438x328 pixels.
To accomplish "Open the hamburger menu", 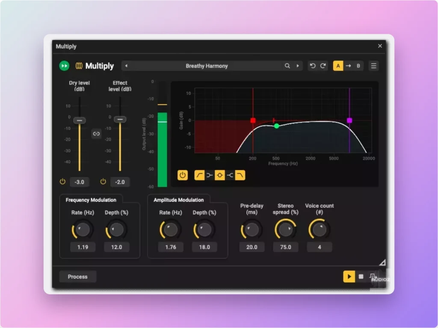I will pyautogui.click(x=373, y=66).
